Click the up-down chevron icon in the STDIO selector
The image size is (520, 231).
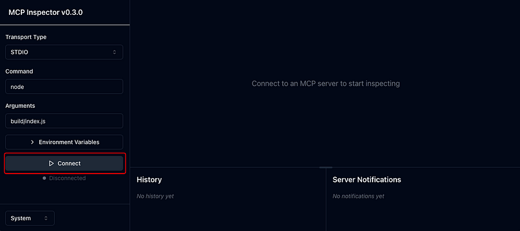[115, 52]
